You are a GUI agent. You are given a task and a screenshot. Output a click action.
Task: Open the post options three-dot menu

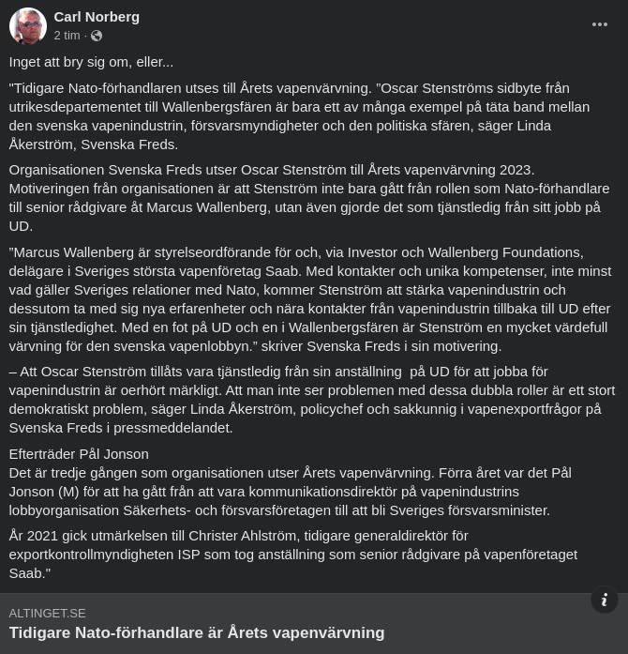click(x=600, y=24)
